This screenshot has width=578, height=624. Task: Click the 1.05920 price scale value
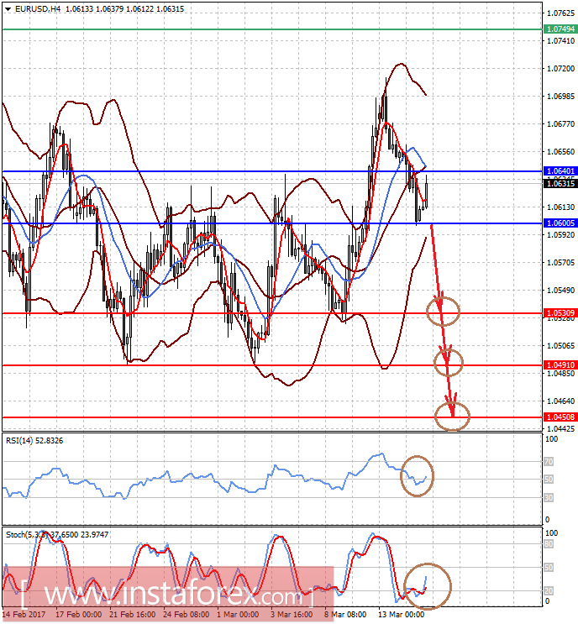pos(561,235)
